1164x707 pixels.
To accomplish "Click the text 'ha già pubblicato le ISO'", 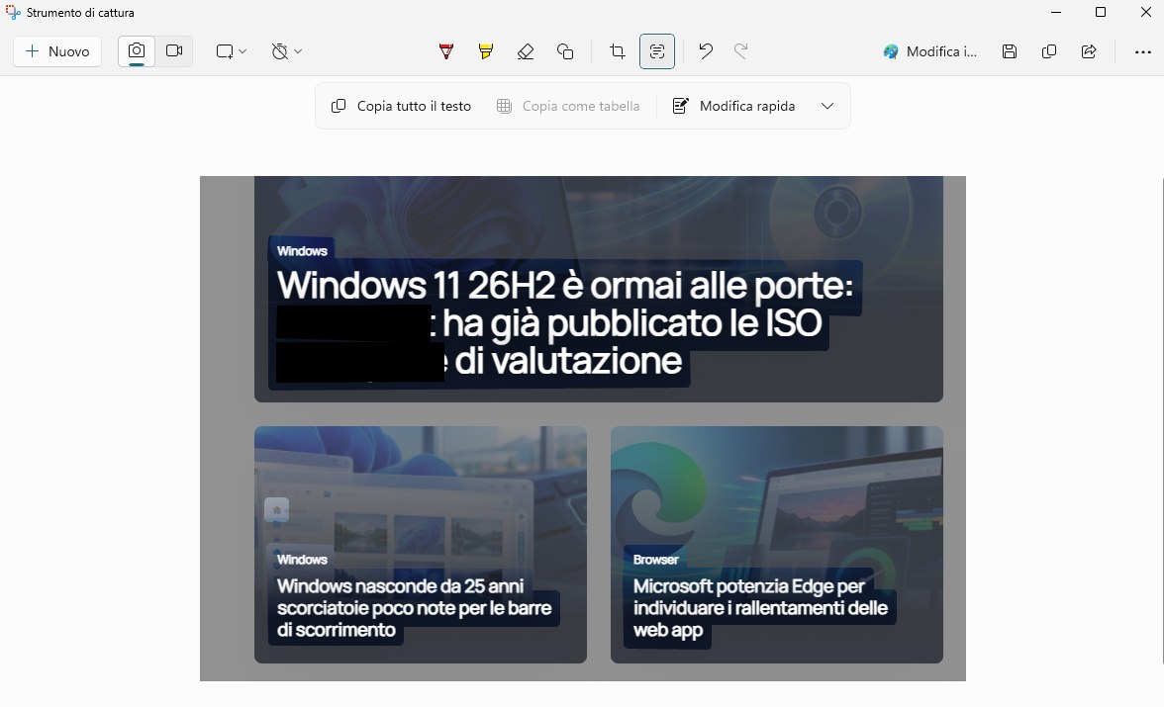I will pyautogui.click(x=632, y=323).
